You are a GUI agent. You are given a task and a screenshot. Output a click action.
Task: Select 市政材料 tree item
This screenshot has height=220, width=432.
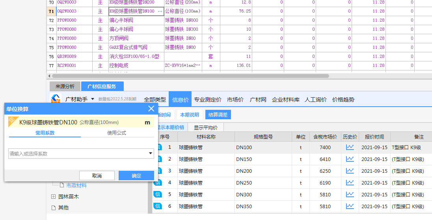76,185
